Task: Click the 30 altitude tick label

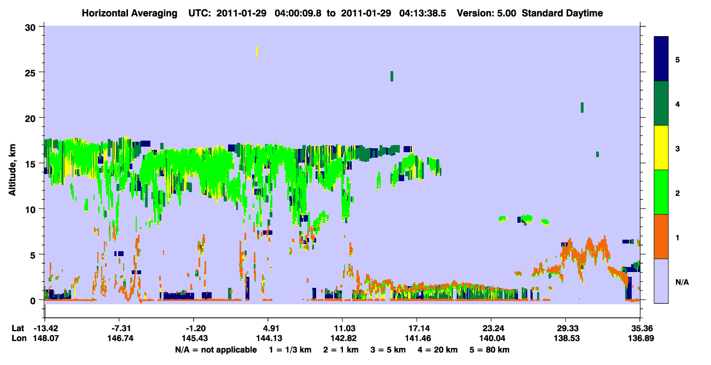Action: coord(32,27)
